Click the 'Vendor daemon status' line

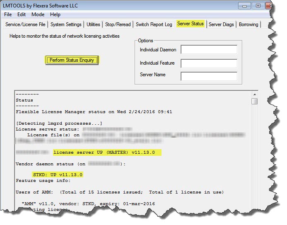(71, 164)
